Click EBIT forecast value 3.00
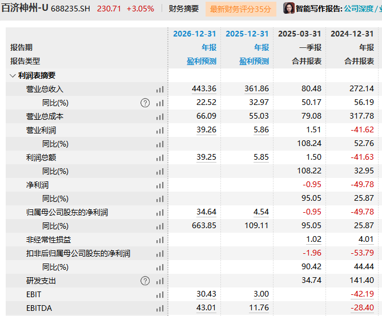Image resolution: width=382 pixels, height=316 pixels. [261, 294]
